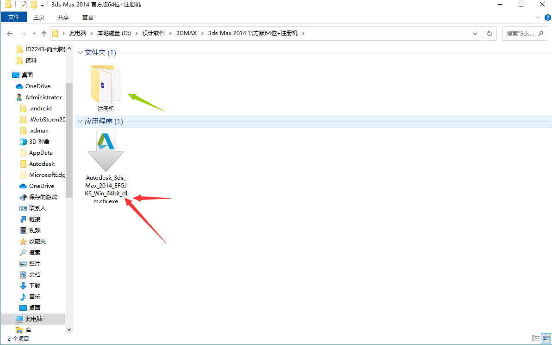
Task: Go up one folder level
Action: (43, 34)
